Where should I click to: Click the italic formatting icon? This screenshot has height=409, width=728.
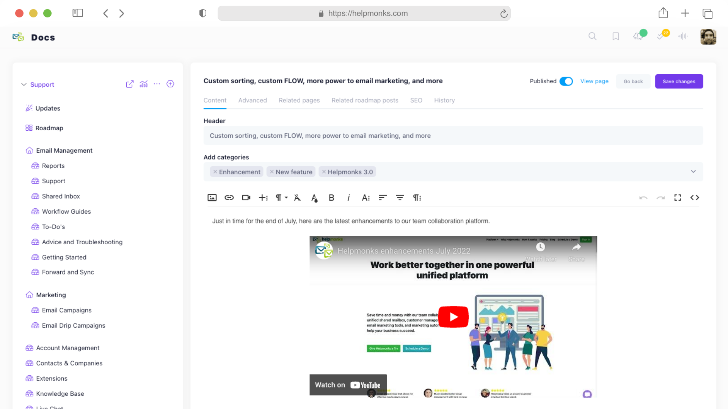point(348,197)
